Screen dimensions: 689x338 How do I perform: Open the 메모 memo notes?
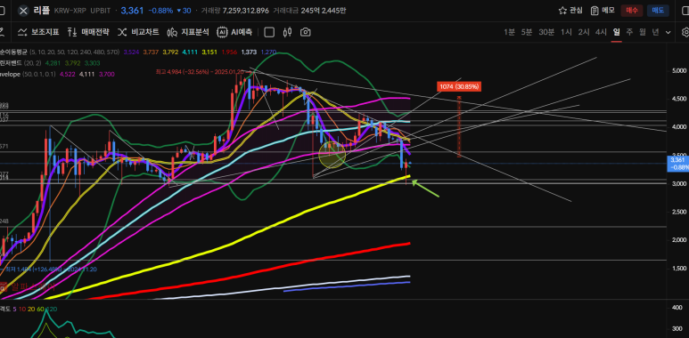coord(603,11)
